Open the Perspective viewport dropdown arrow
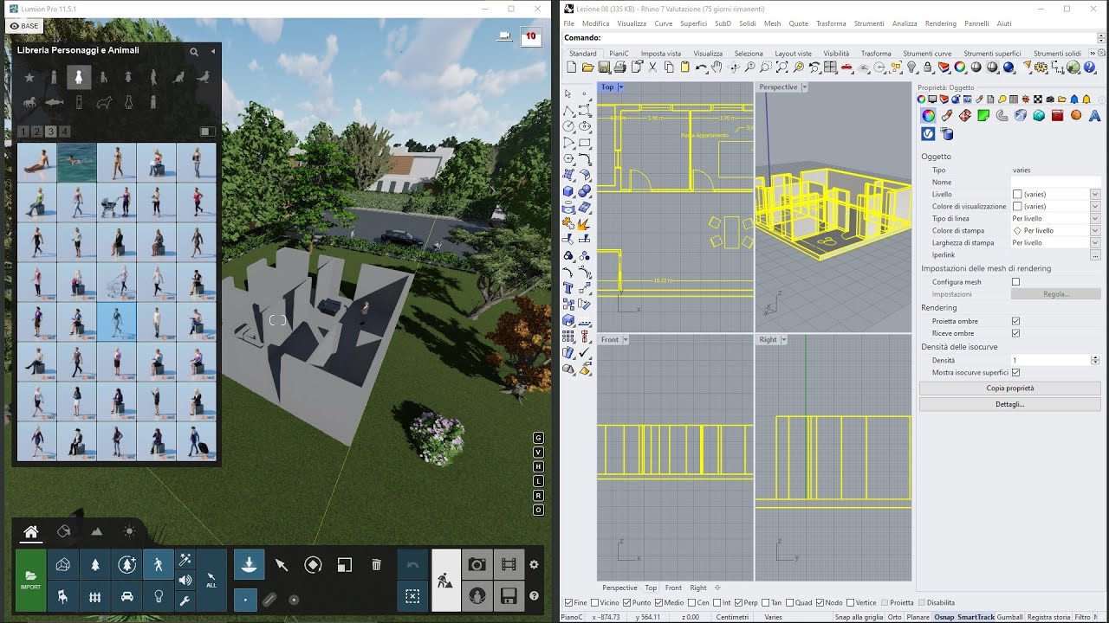 point(805,87)
